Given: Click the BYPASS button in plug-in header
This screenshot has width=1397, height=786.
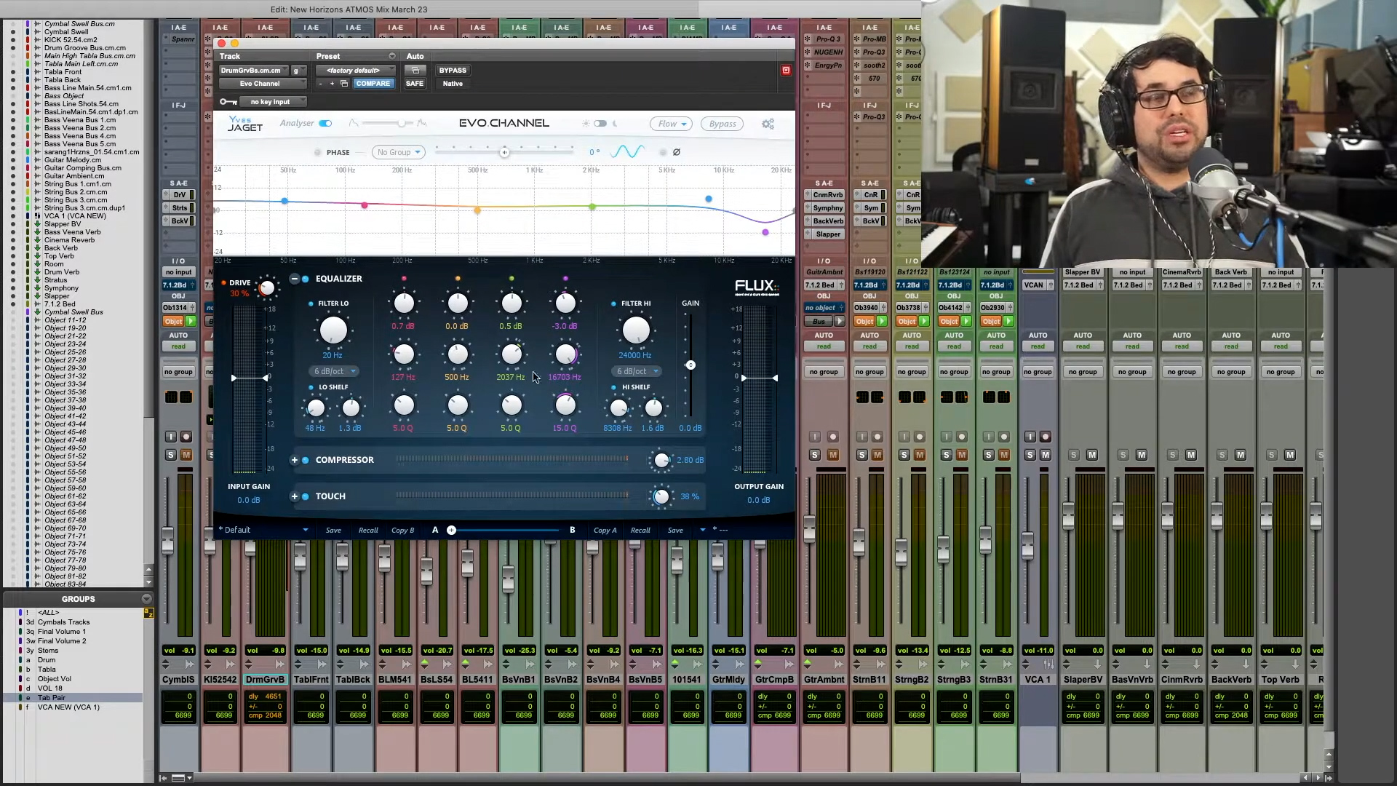Looking at the screenshot, I should [453, 71].
